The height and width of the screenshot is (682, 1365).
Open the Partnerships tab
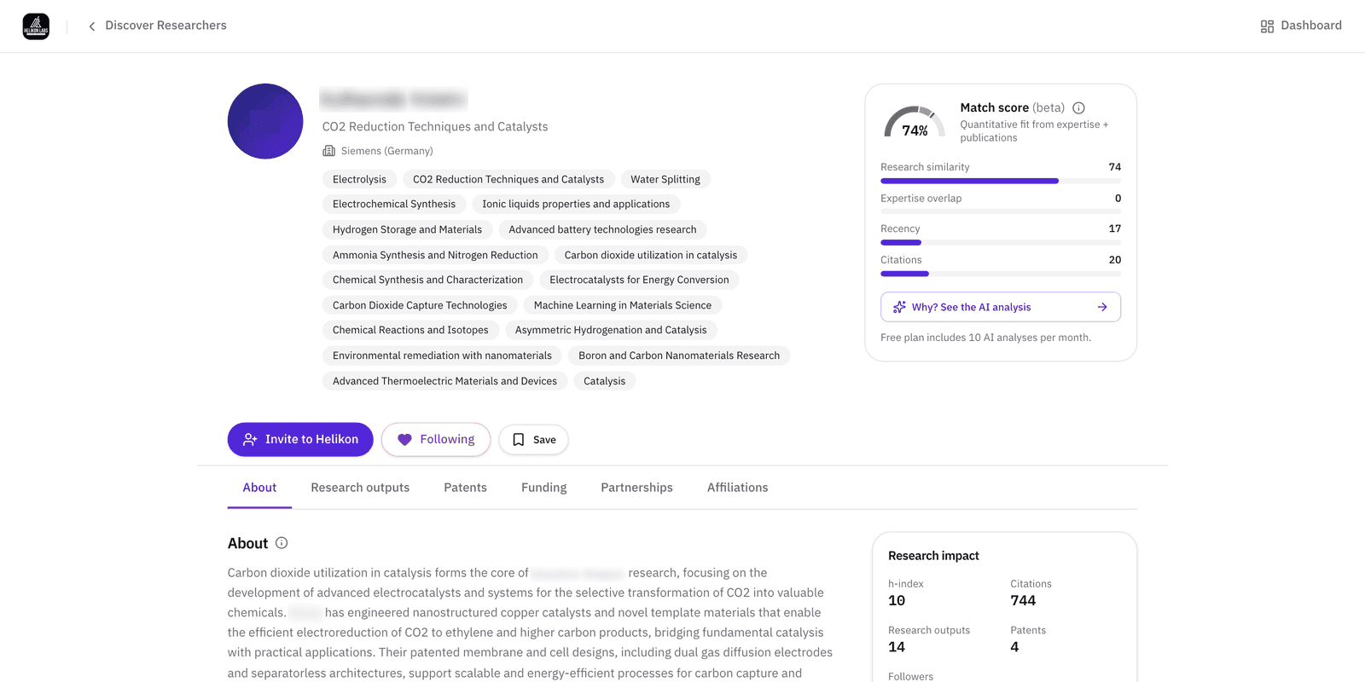click(x=636, y=488)
